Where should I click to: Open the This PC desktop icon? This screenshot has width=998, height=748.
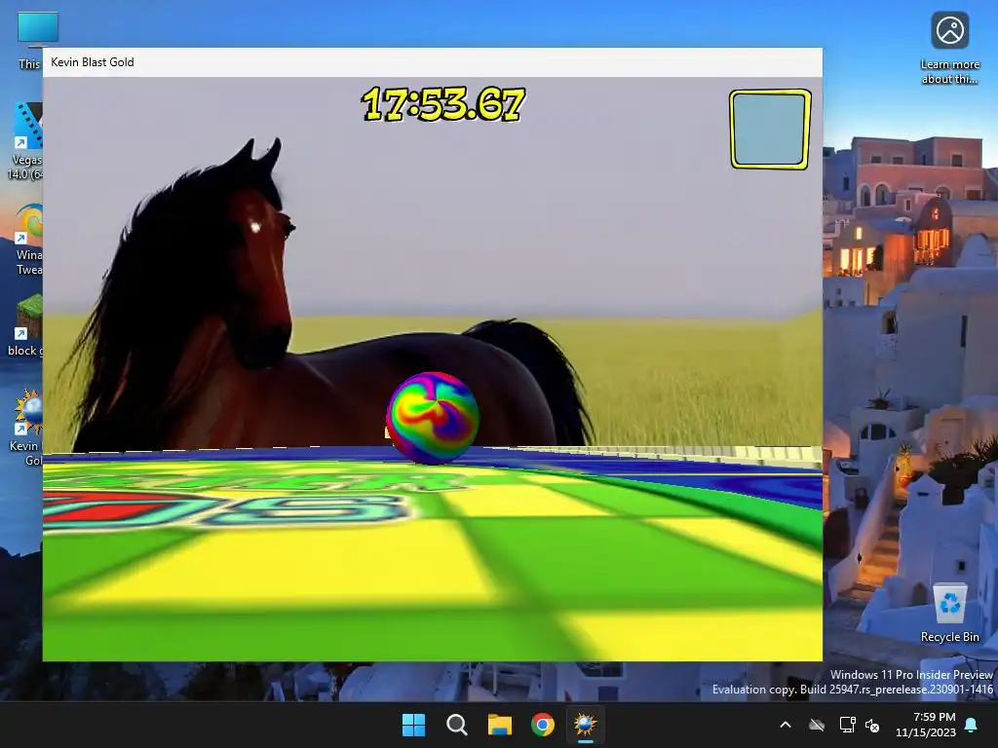pyautogui.click(x=30, y=39)
